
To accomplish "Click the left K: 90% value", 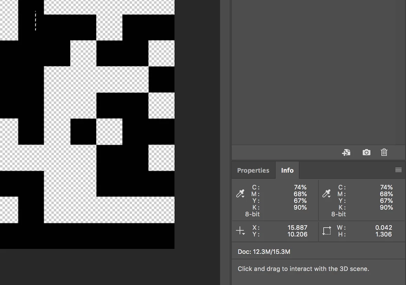I will pos(300,207).
